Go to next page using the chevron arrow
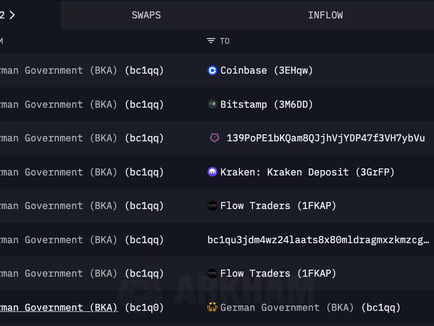The height and width of the screenshot is (326, 434). (12, 15)
